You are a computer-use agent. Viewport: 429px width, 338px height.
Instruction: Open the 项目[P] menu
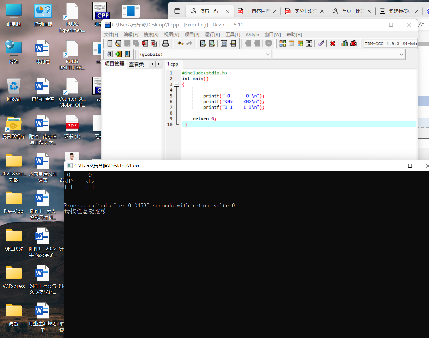(192, 35)
